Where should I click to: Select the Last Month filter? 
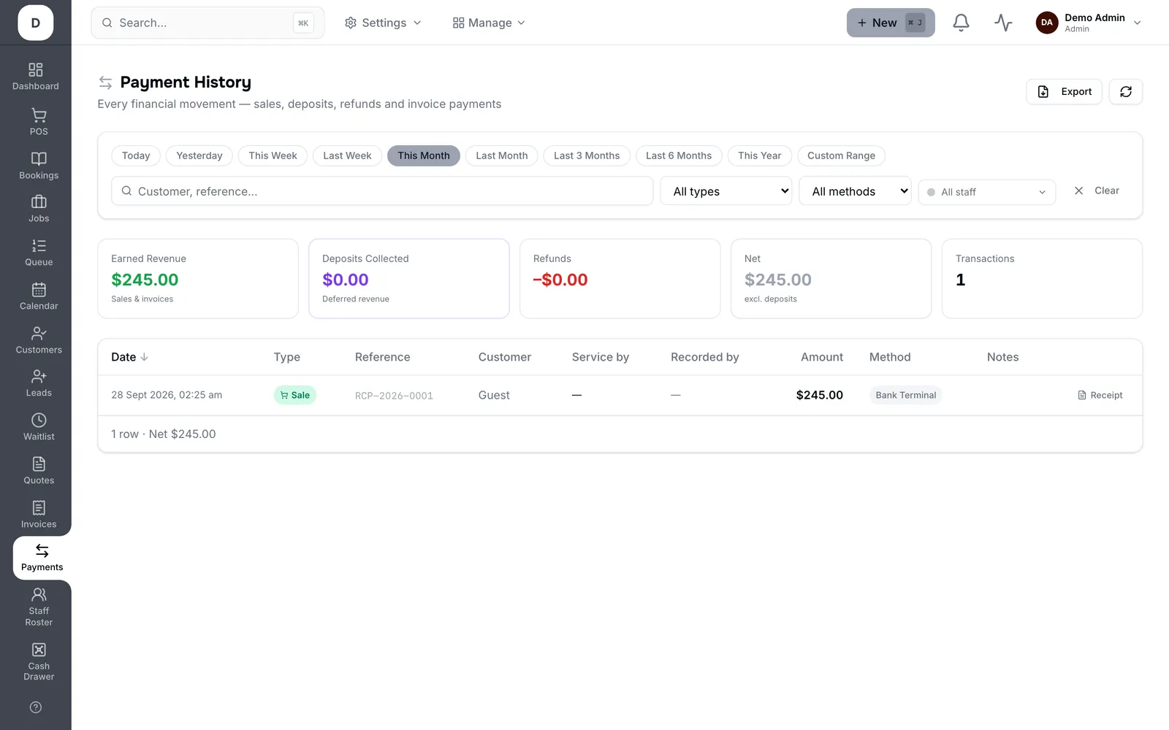pos(502,155)
